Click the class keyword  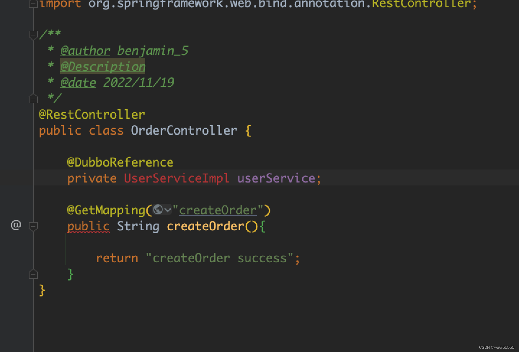click(106, 131)
